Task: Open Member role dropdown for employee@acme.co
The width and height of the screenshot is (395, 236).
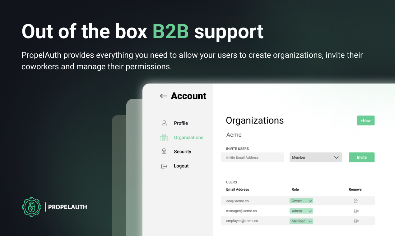Action: [301, 221]
